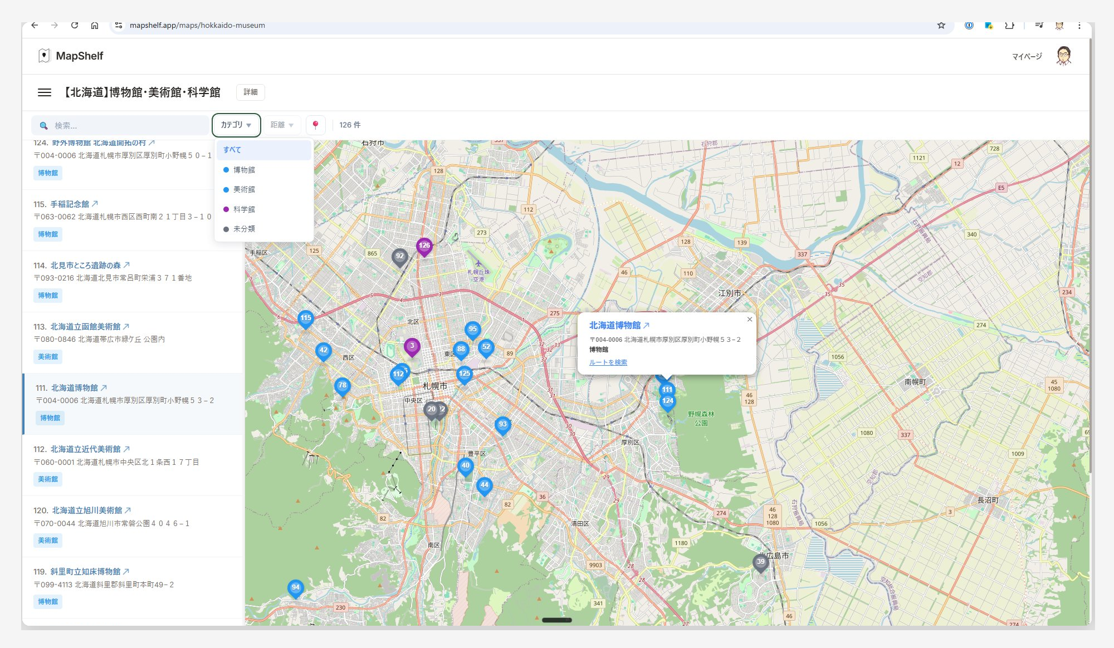Collapse the カテゴリ dropdown
Screen dimensions: 1114x648
tap(236, 125)
